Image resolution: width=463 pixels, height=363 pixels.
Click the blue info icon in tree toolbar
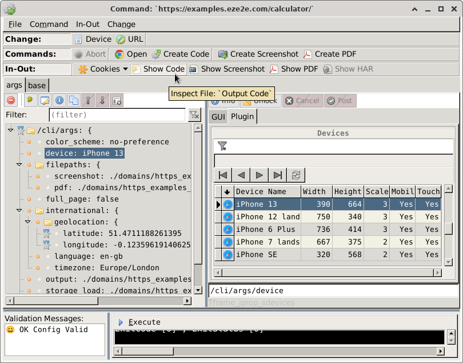tap(59, 100)
